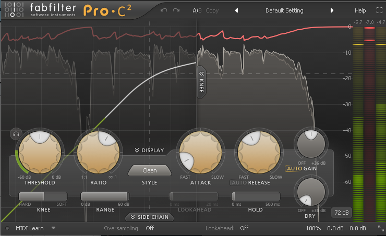Click the -5.7 peak level readout
The width and height of the screenshot is (386, 236).
click(358, 22)
